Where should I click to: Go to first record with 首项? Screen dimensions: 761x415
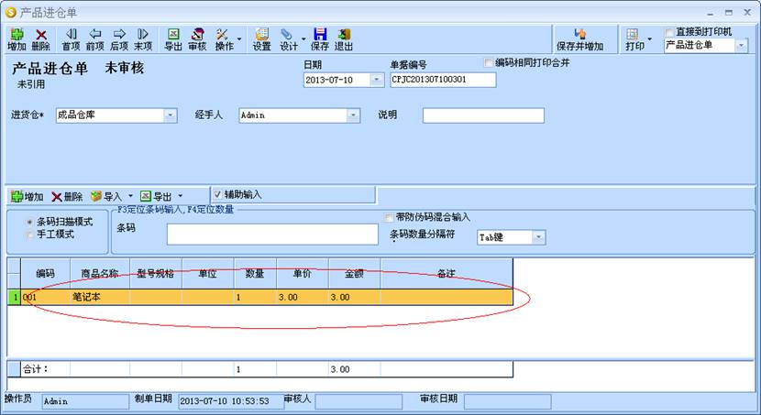pyautogui.click(x=71, y=38)
